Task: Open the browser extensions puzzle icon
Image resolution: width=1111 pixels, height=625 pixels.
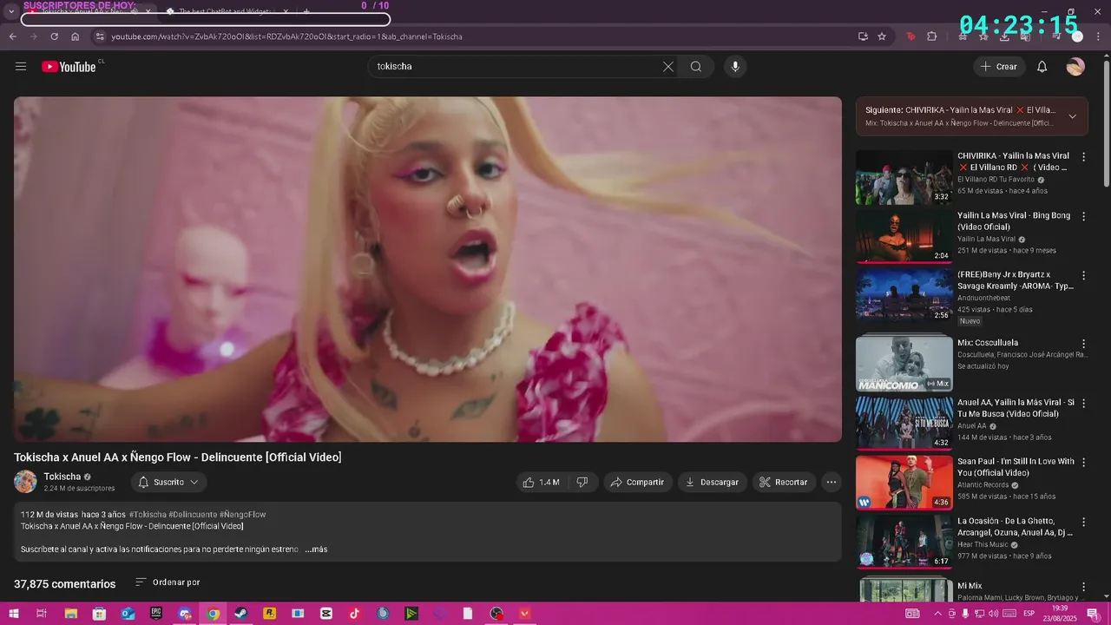Action: (932, 36)
